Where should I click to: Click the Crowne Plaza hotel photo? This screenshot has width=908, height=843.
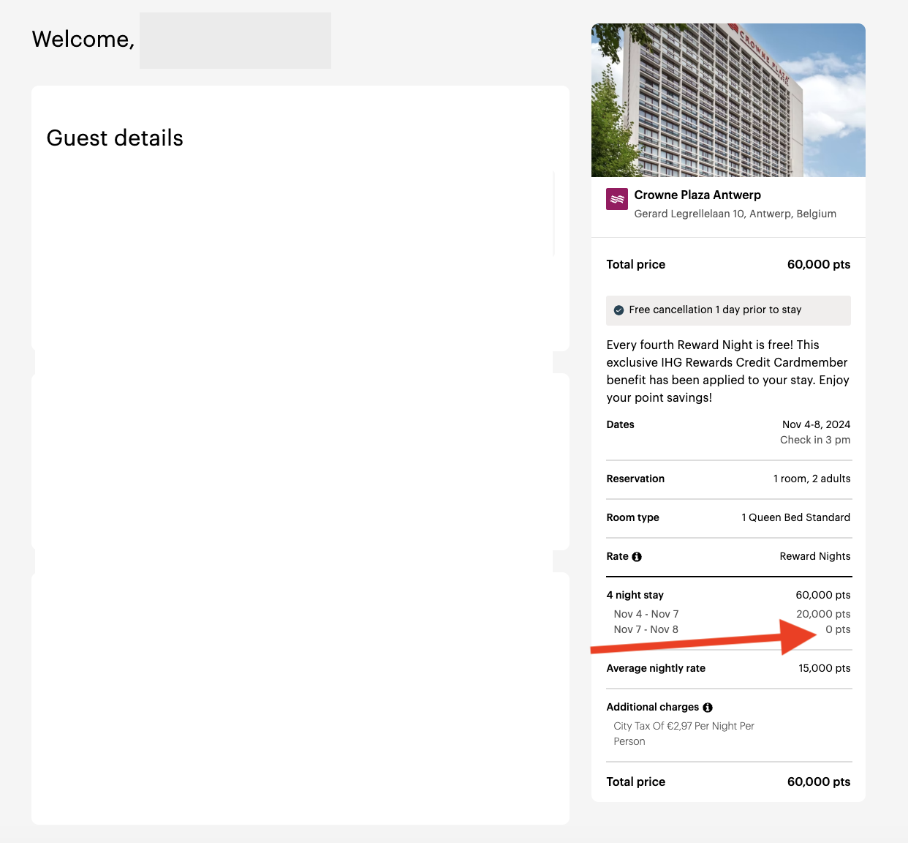click(728, 100)
